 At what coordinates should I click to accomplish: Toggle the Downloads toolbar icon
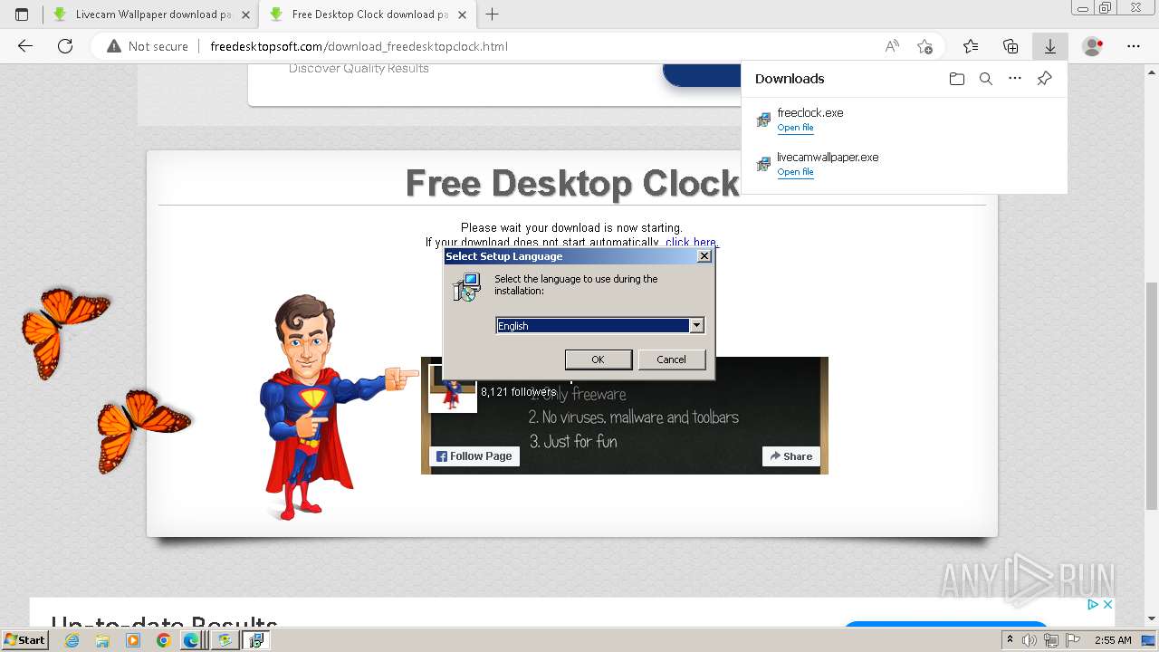point(1050,46)
